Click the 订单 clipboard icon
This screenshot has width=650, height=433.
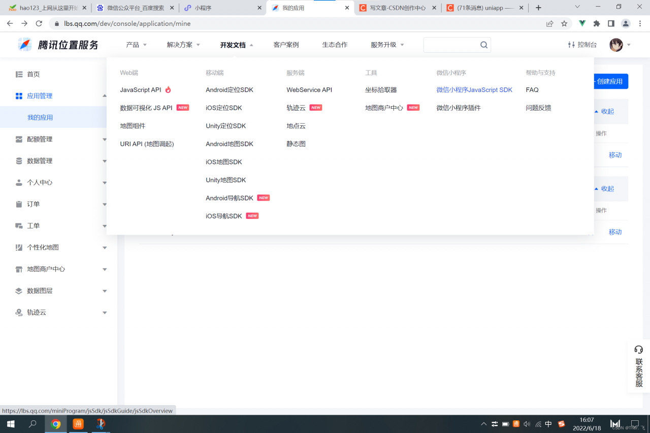click(x=19, y=204)
